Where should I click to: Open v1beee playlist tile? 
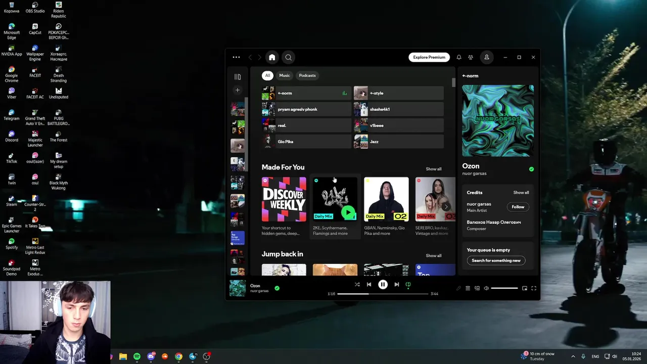(x=398, y=125)
